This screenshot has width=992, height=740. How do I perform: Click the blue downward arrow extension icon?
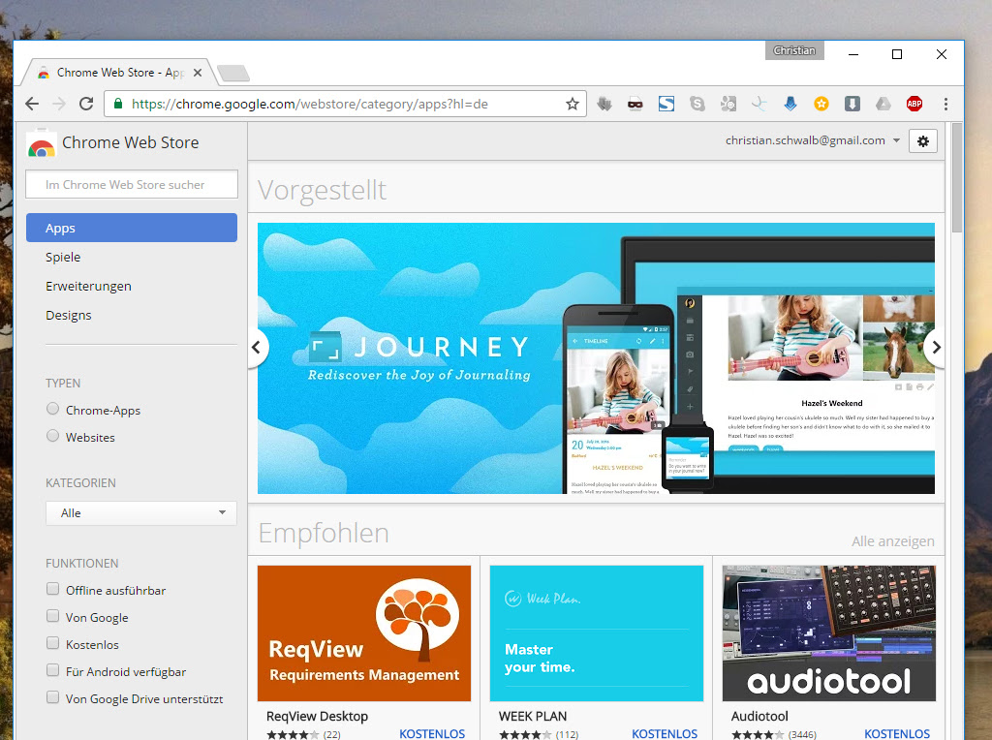[x=790, y=104]
